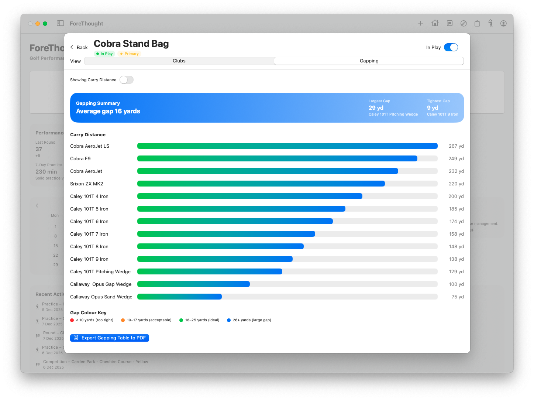
Task: Click the golf ball icon in toolbar
Action: coord(464,23)
